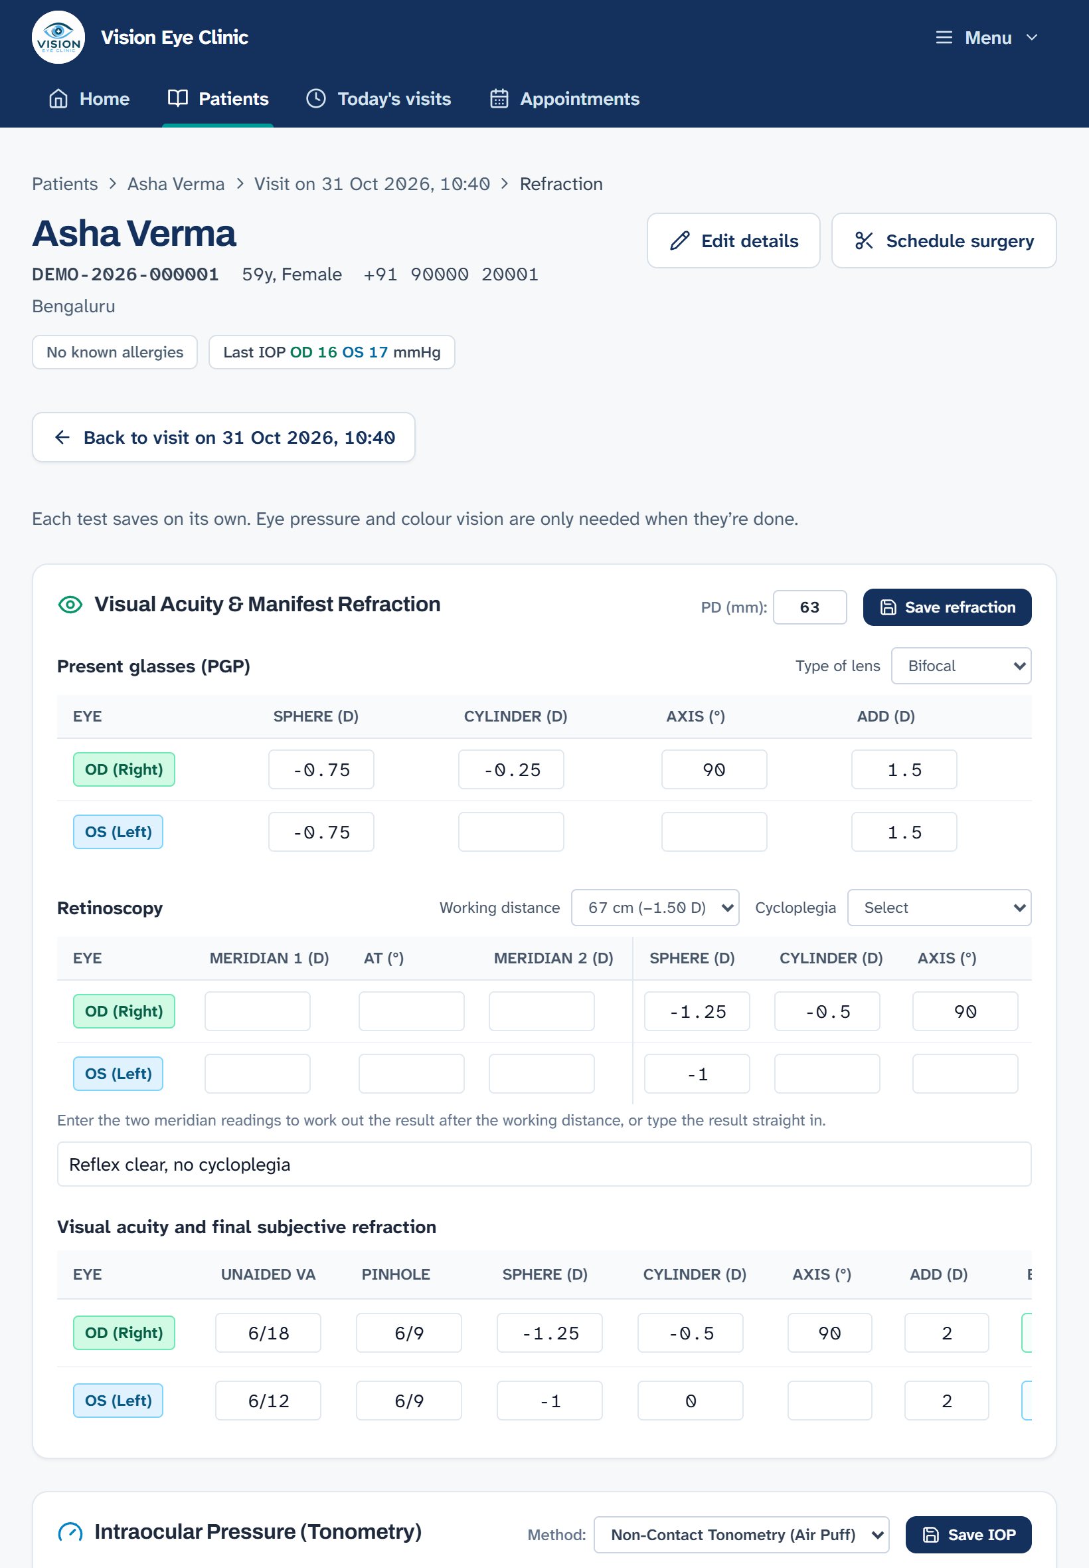Screen dimensions: 1089x1568
Task: Click the Vision Eye Clinic logo
Action: tap(58, 37)
